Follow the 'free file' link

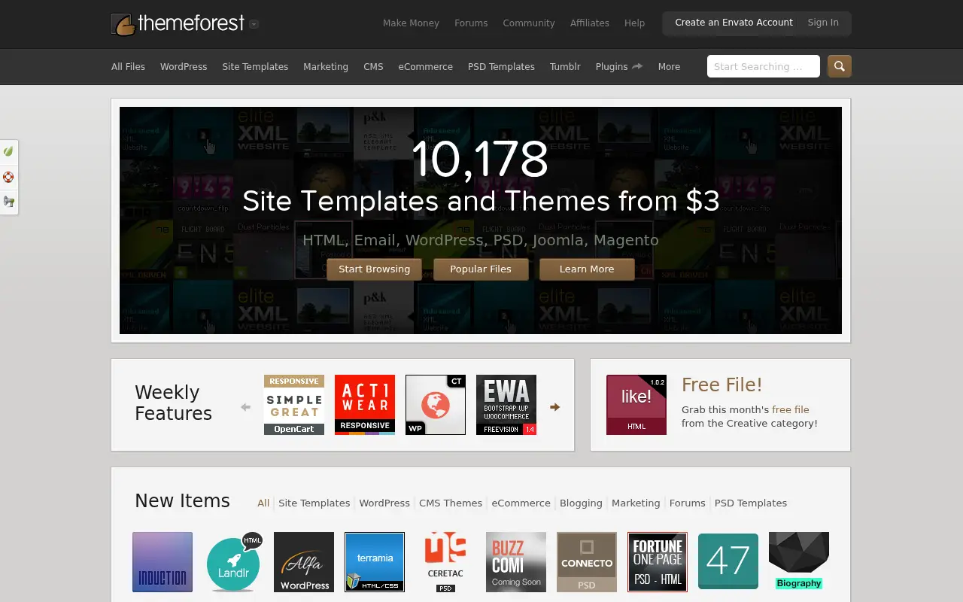point(791,409)
